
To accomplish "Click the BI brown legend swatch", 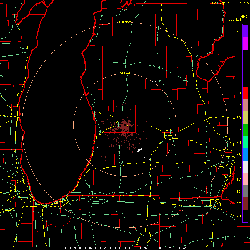I will 245,204.
